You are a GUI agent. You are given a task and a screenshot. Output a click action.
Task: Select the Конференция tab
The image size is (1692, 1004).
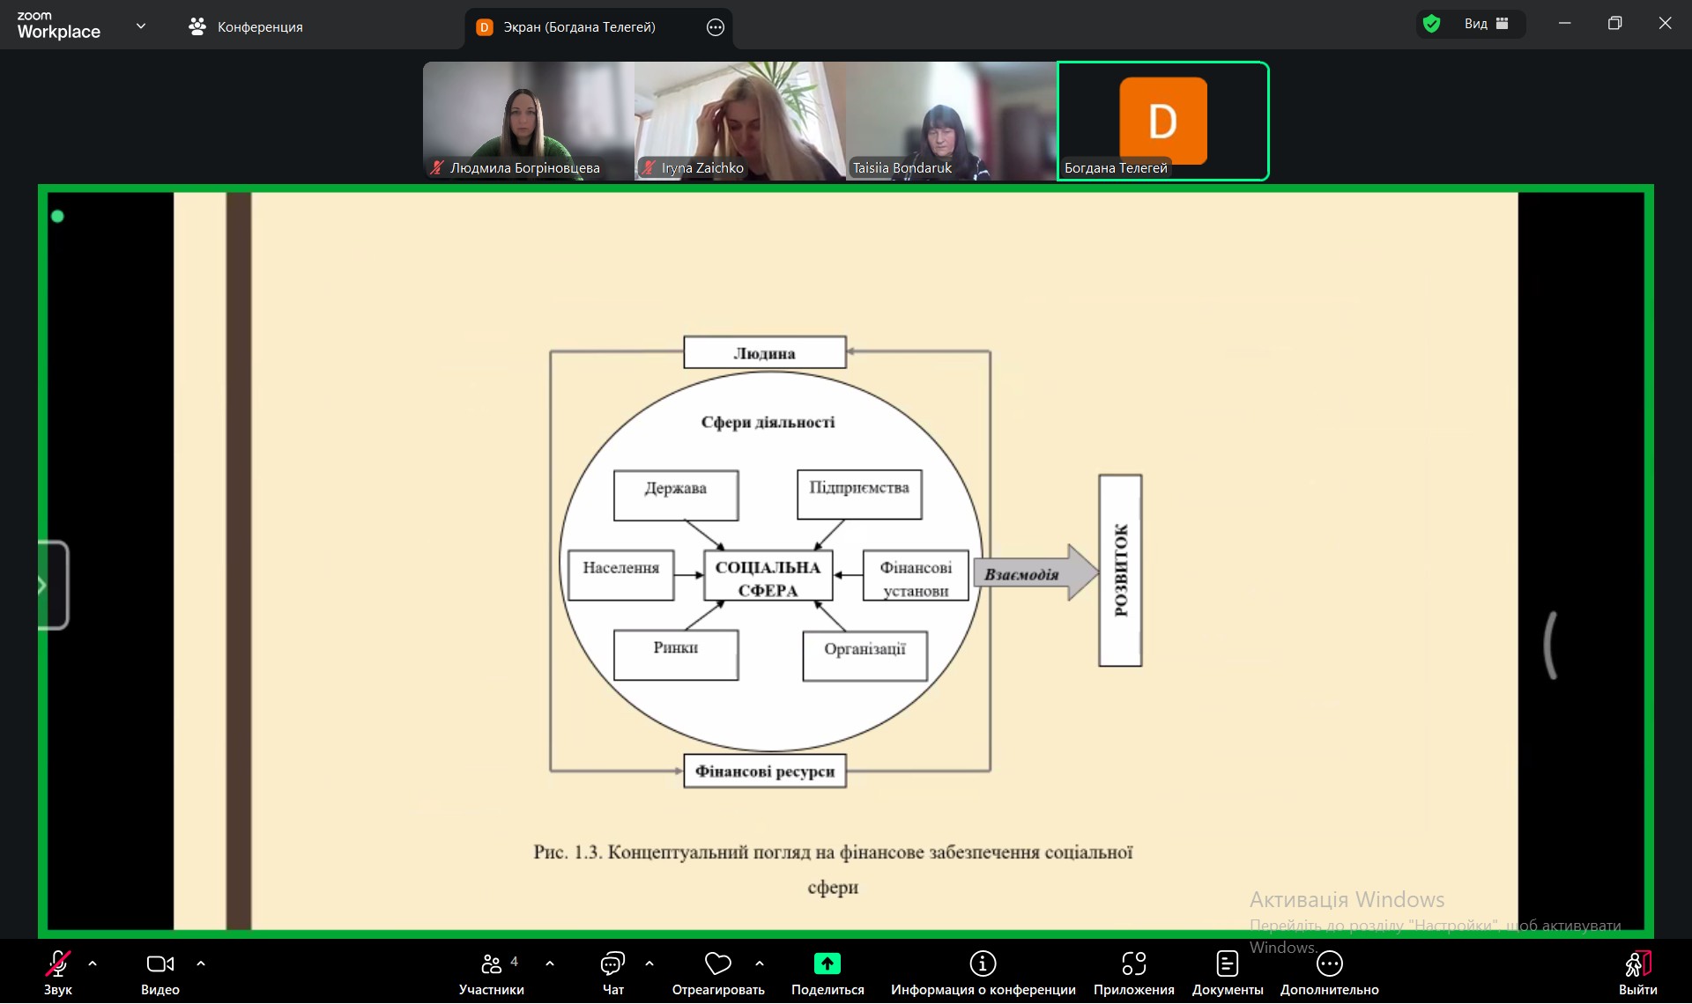click(246, 27)
